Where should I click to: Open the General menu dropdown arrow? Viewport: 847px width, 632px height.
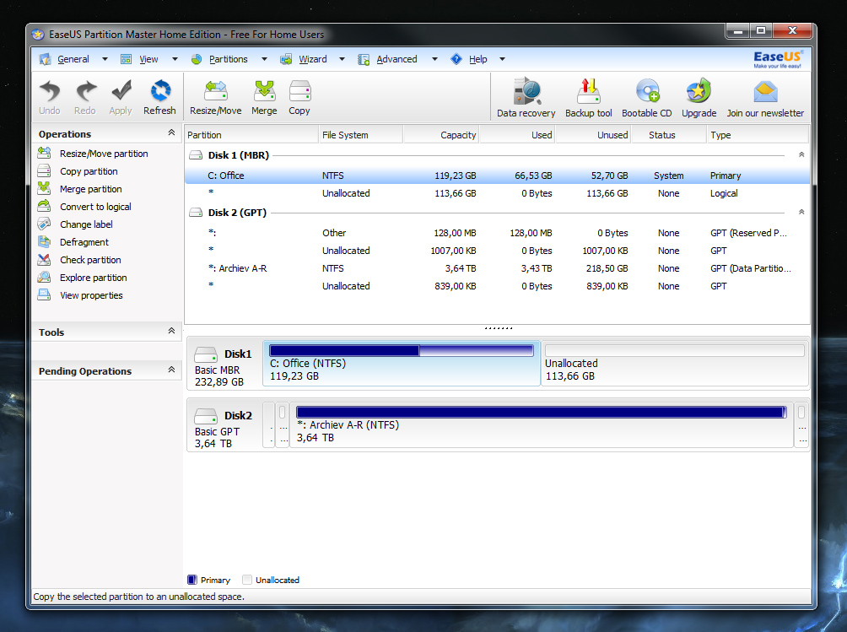click(x=105, y=59)
